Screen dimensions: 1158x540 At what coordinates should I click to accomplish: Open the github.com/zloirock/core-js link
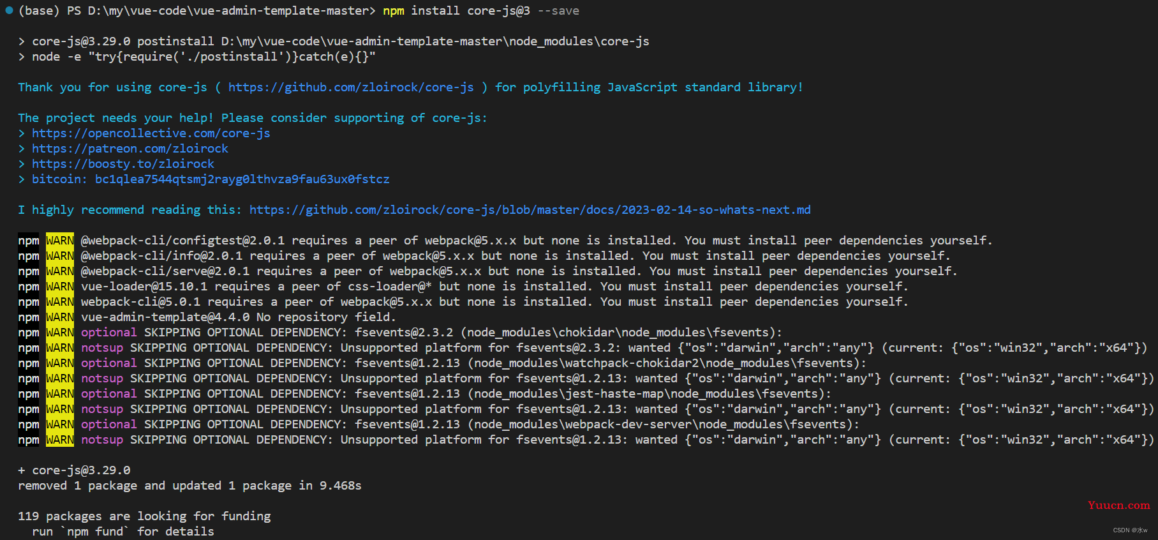(351, 87)
